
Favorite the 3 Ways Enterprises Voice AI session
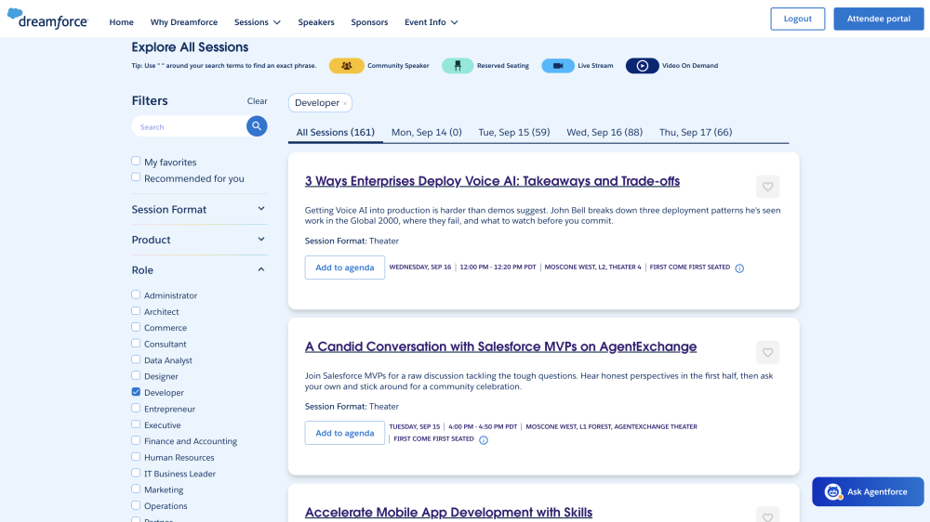pos(767,187)
